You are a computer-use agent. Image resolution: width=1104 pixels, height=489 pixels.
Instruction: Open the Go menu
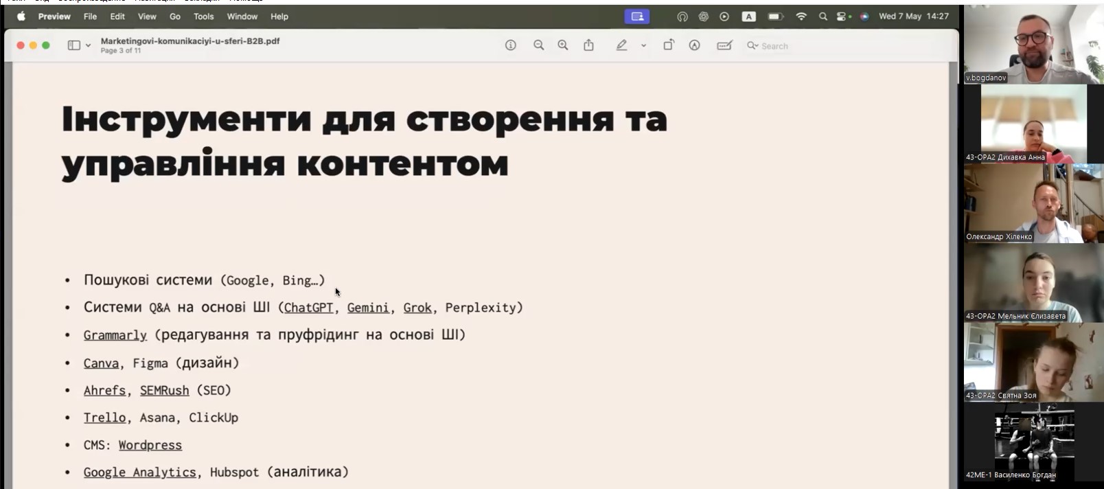point(175,16)
